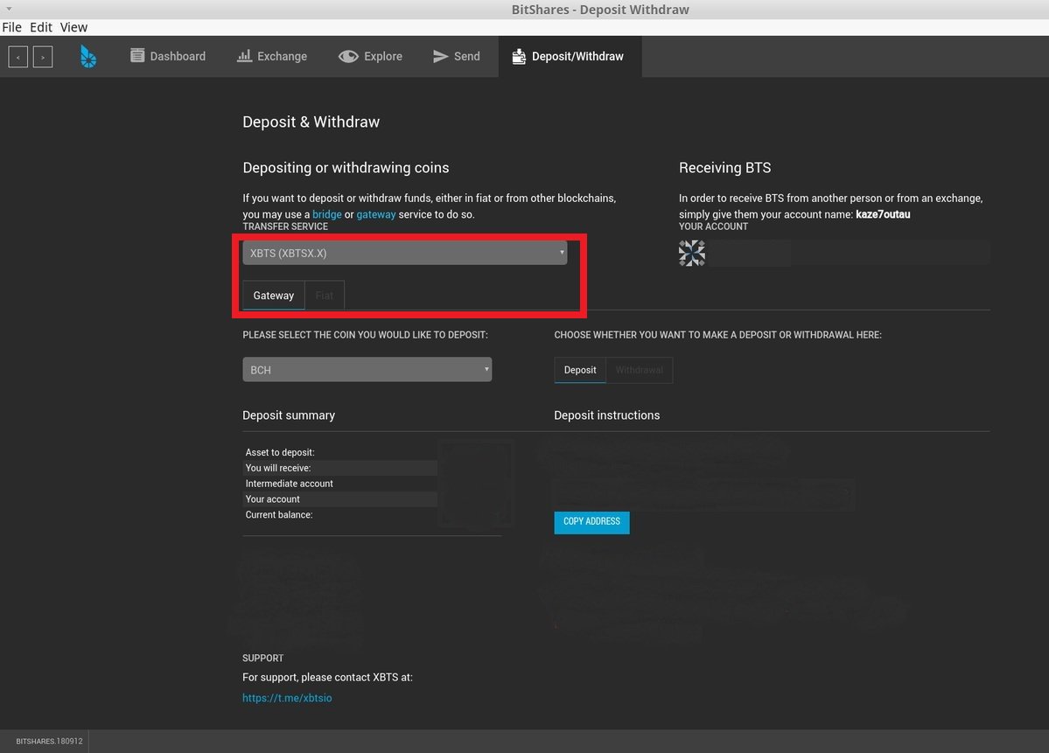This screenshot has width=1049, height=753.
Task: Follow the gateway link
Action: pos(376,214)
